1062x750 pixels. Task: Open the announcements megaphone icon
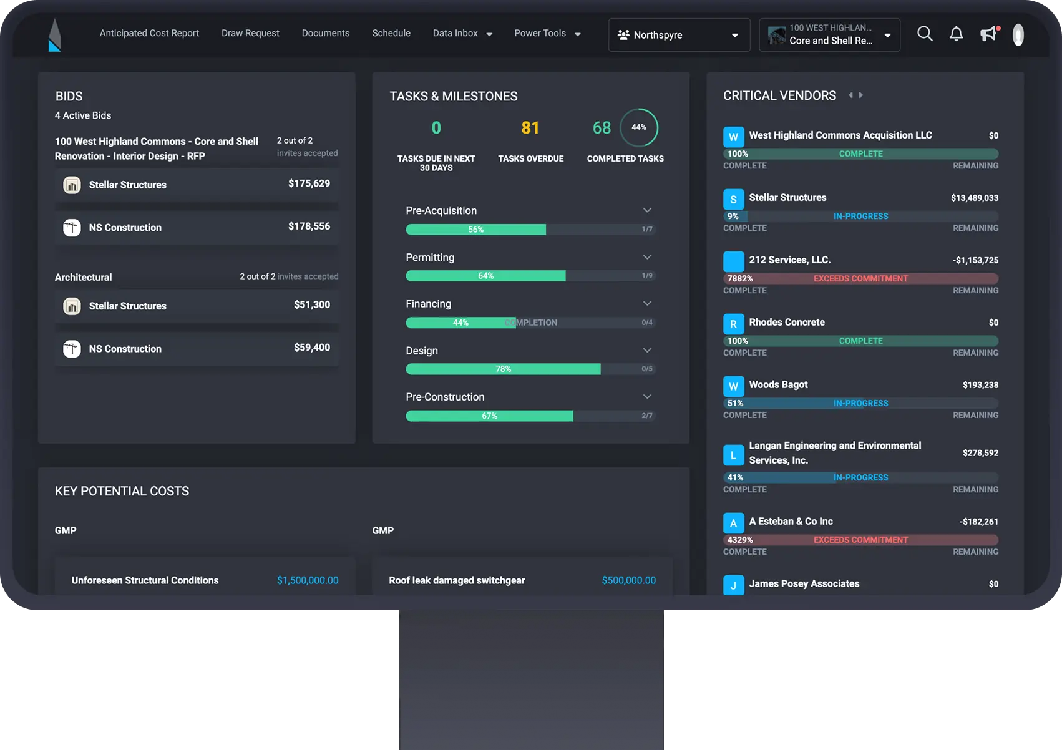pos(988,34)
